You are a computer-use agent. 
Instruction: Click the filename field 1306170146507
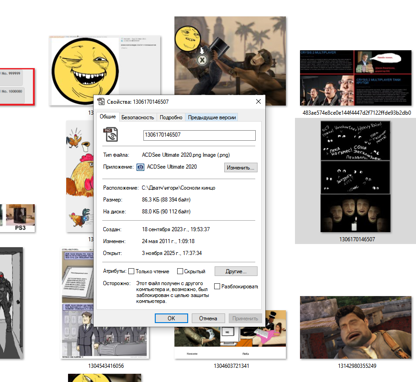(199, 135)
